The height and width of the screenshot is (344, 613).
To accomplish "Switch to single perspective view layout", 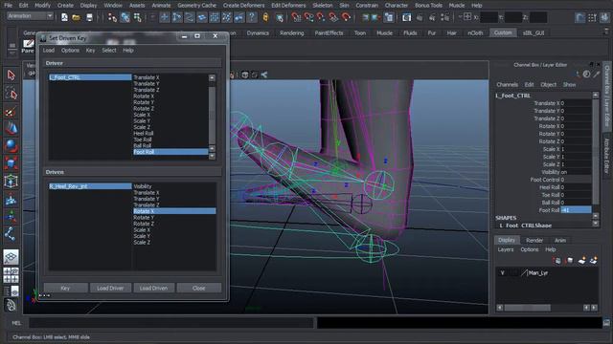I will [x=11, y=257].
